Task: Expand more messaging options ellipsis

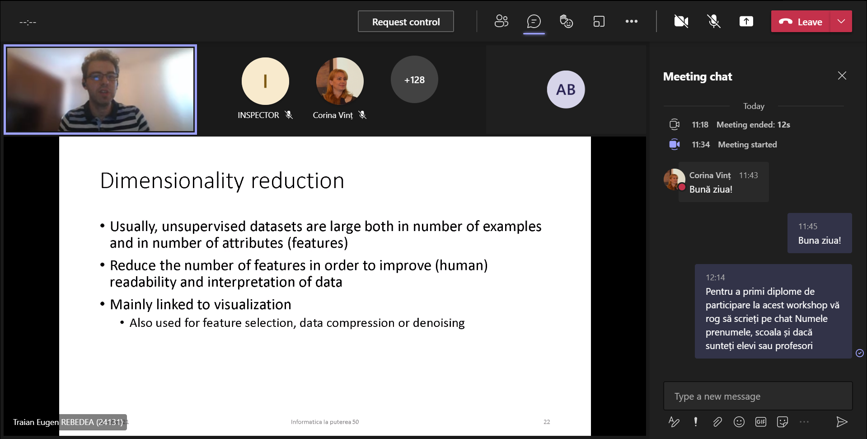Action: point(804,422)
